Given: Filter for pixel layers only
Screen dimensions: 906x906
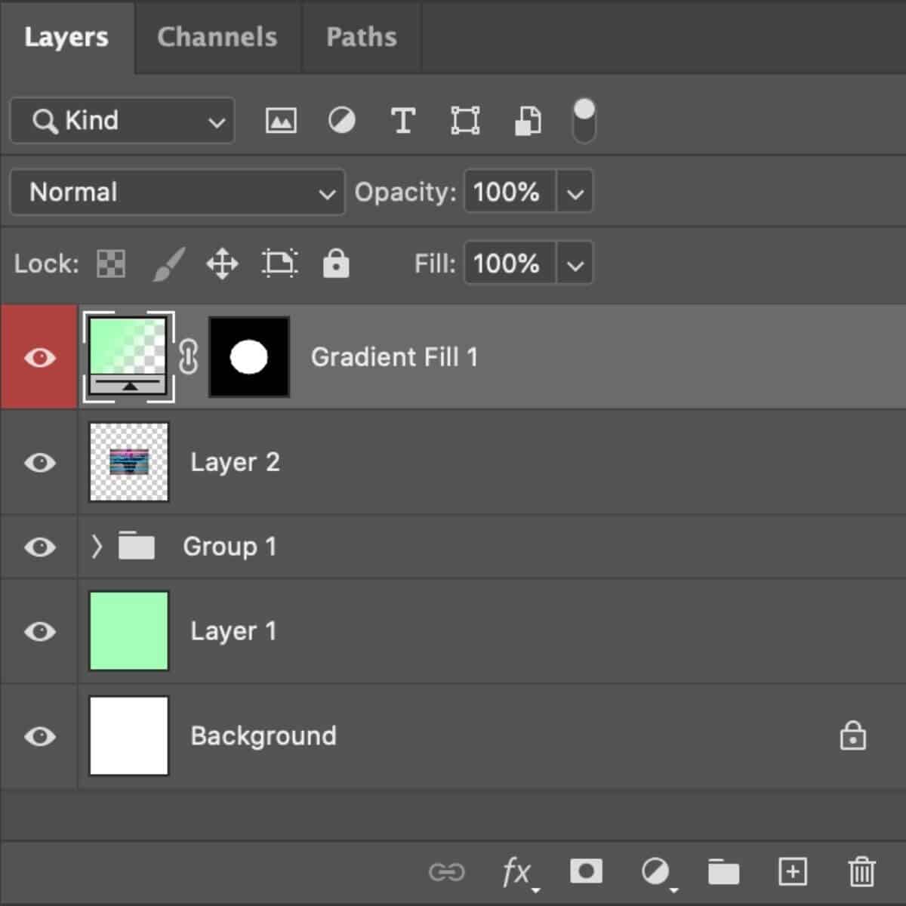Looking at the screenshot, I should click(280, 120).
